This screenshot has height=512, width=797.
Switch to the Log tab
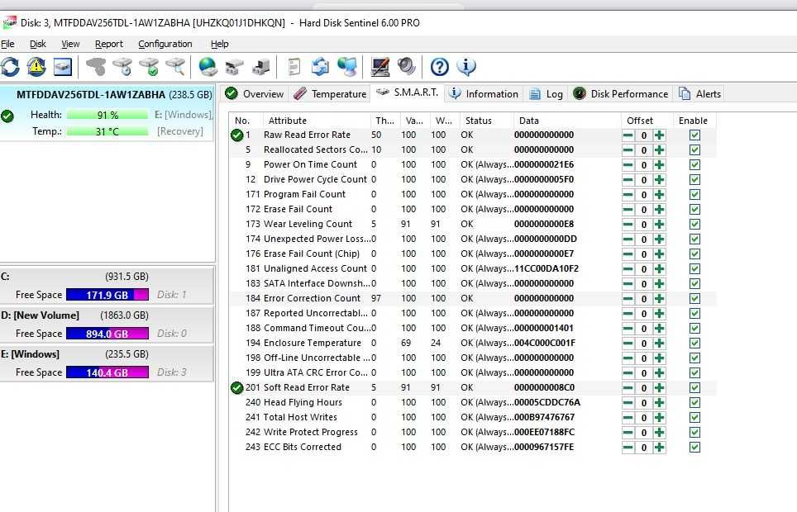[x=546, y=94]
